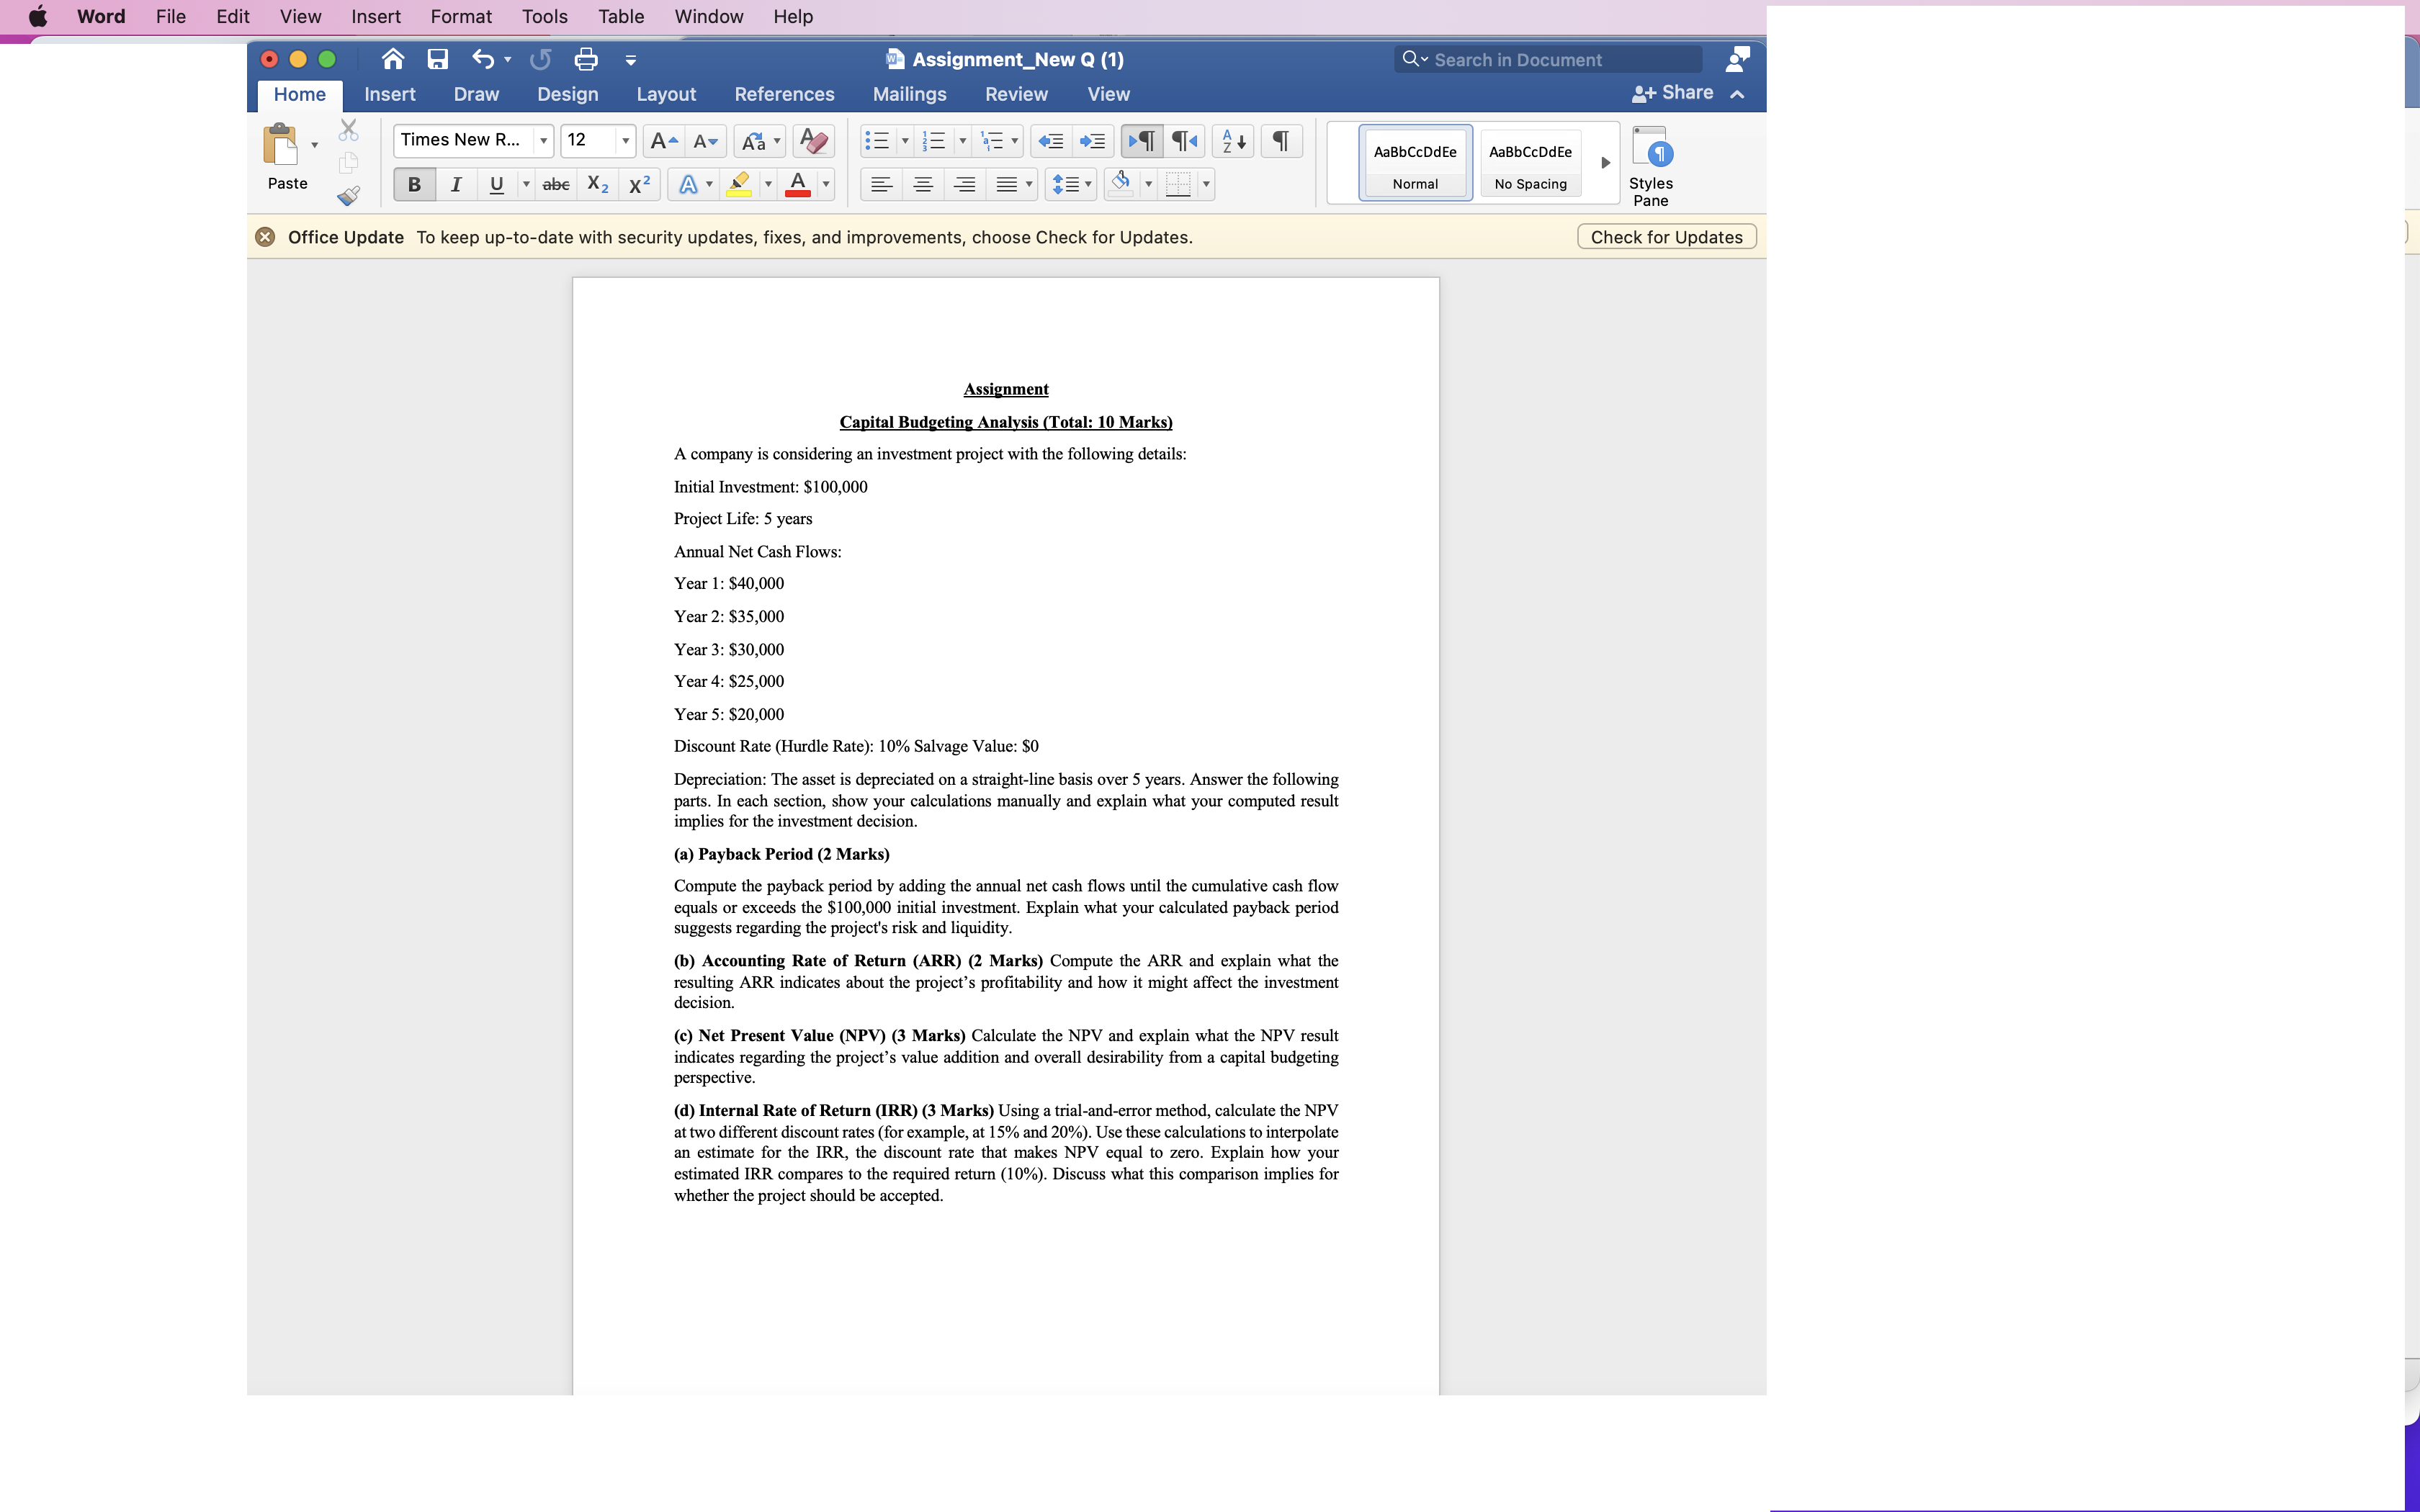Open the Format menu in menu bar
The image size is (2420, 1512).
tap(460, 16)
